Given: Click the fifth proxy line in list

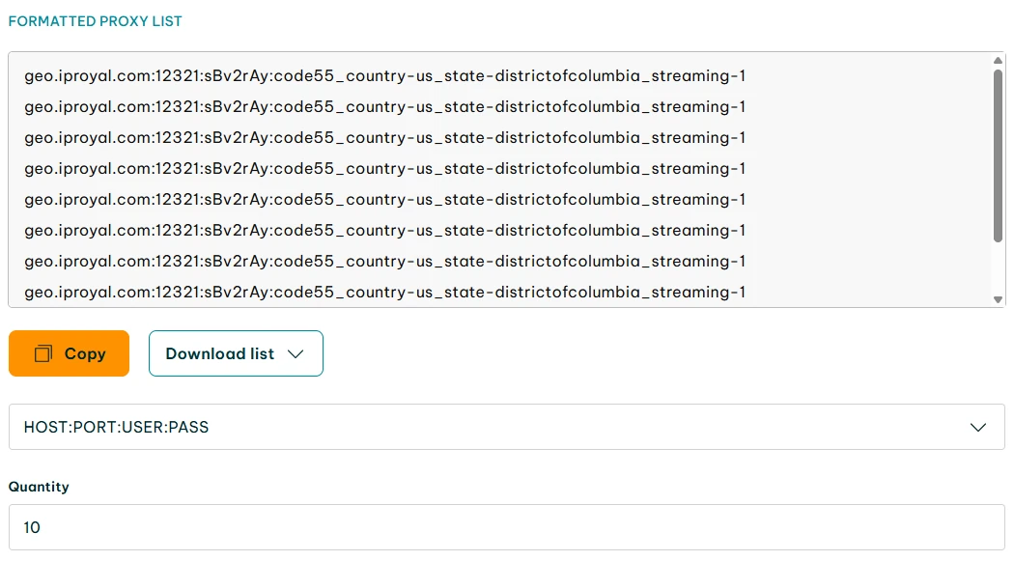Looking at the screenshot, I should coord(384,200).
